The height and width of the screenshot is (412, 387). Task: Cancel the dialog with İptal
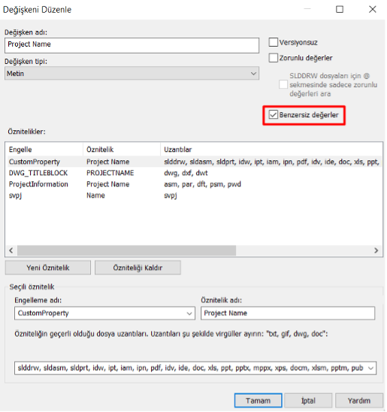[x=308, y=401]
